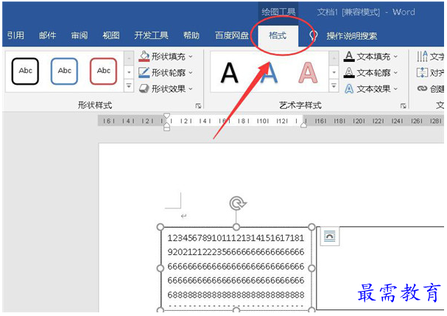Expand the 文本轮廓 dropdown arrow
This screenshot has height=316, width=447.
(x=395, y=73)
